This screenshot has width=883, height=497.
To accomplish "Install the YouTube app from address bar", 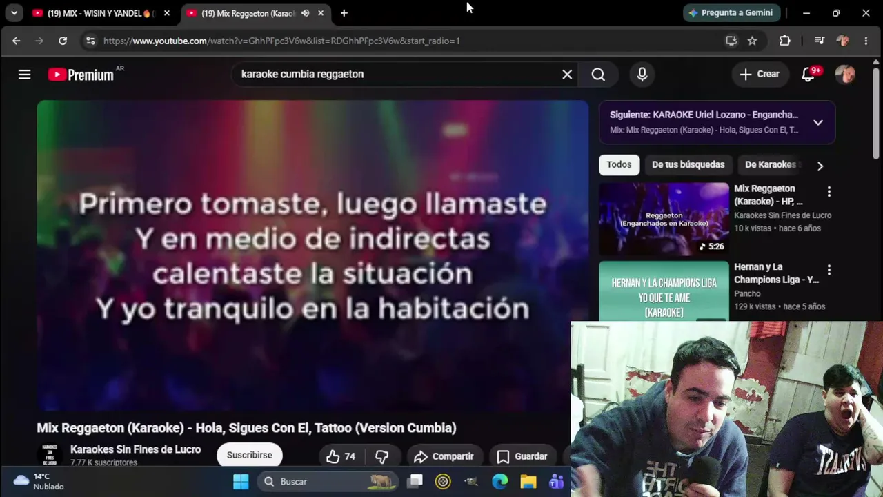I will tap(731, 41).
